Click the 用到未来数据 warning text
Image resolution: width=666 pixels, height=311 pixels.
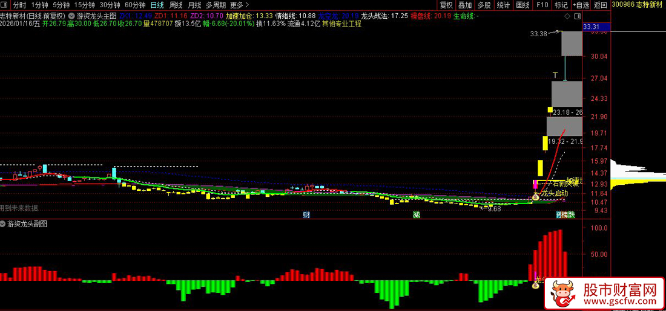(19, 208)
